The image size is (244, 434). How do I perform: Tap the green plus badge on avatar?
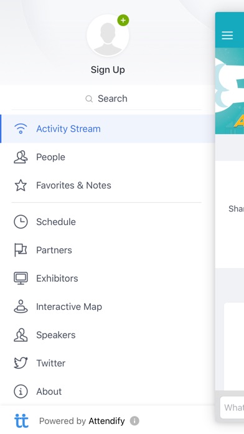point(123,20)
